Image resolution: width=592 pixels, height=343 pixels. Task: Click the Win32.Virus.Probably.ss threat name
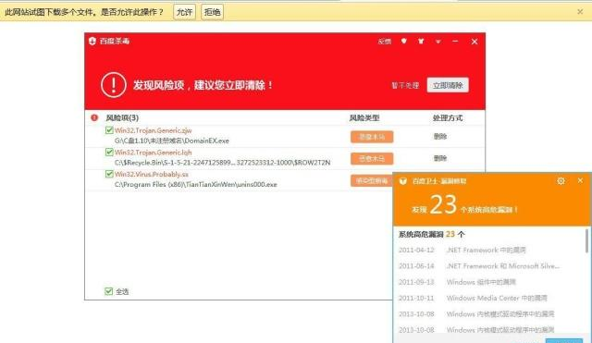pyautogui.click(x=152, y=175)
